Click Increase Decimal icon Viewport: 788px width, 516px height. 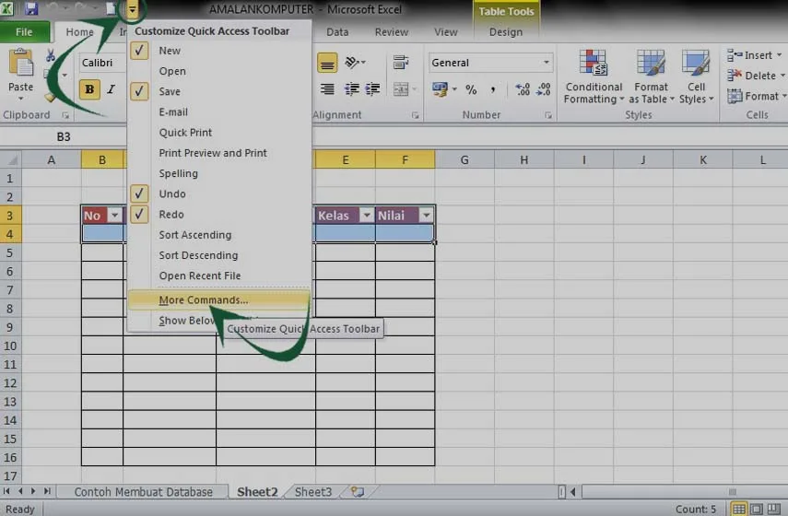(x=523, y=89)
